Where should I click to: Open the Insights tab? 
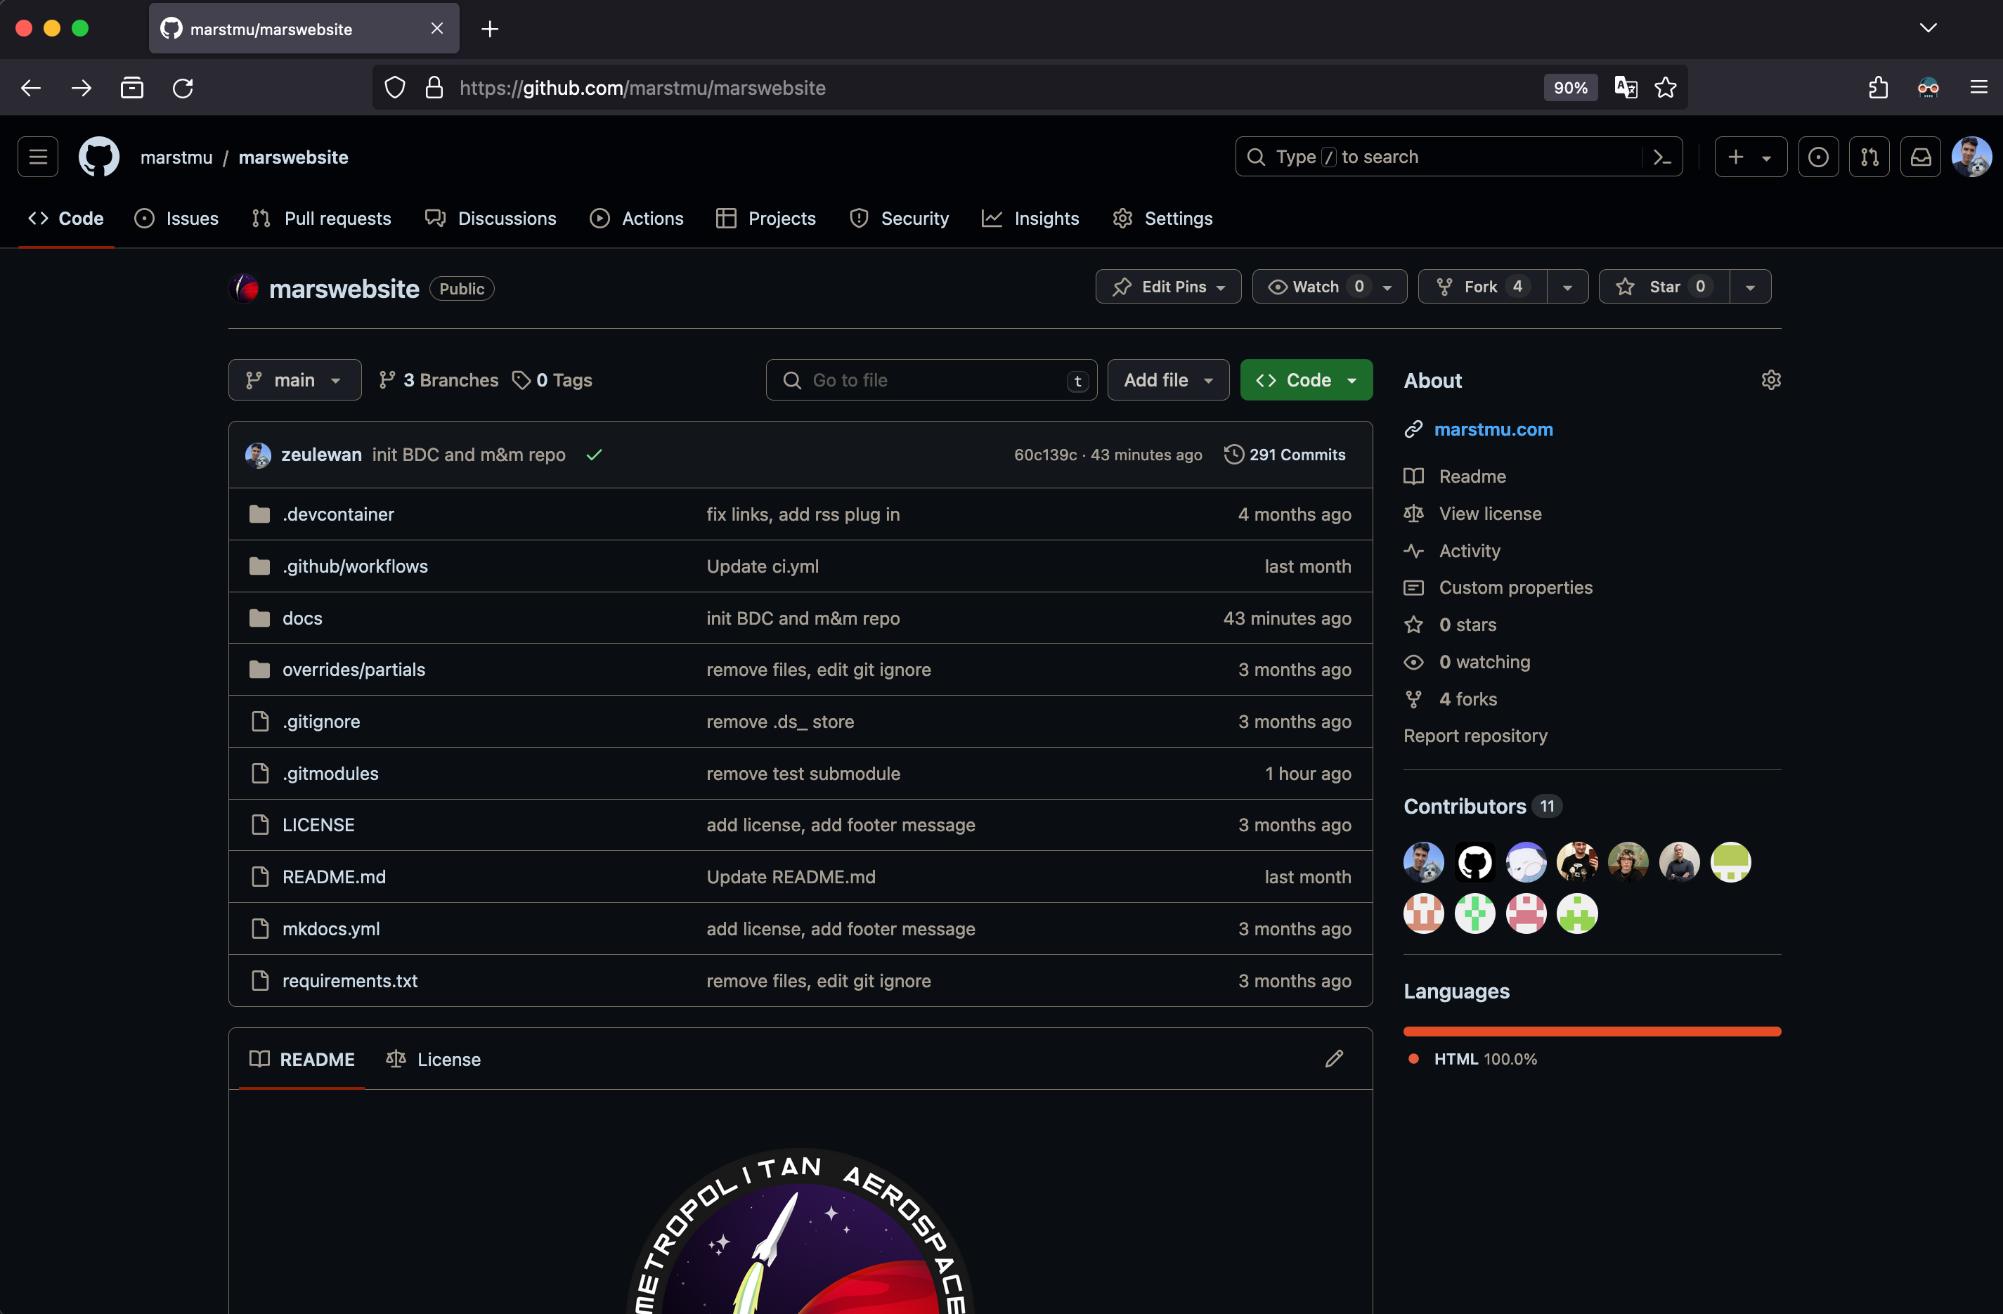tap(1031, 219)
